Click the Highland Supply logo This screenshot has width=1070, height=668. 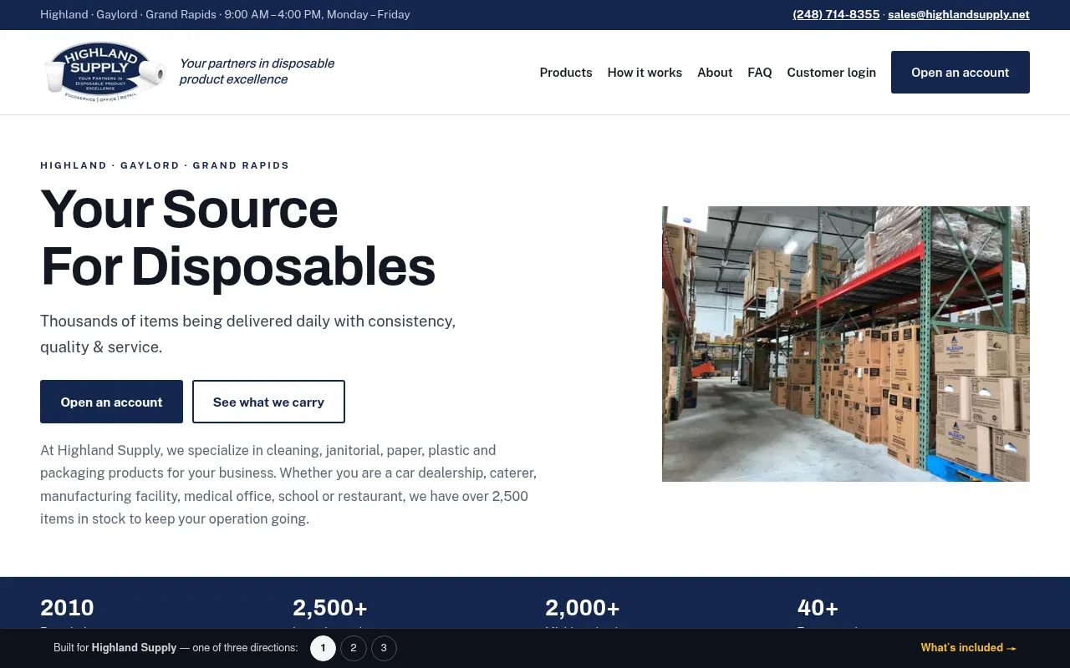click(x=105, y=72)
